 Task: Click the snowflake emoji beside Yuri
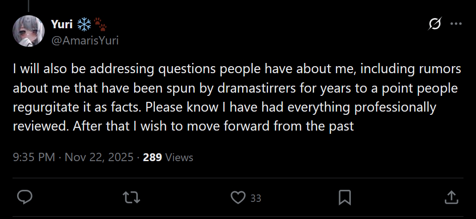pos(84,24)
